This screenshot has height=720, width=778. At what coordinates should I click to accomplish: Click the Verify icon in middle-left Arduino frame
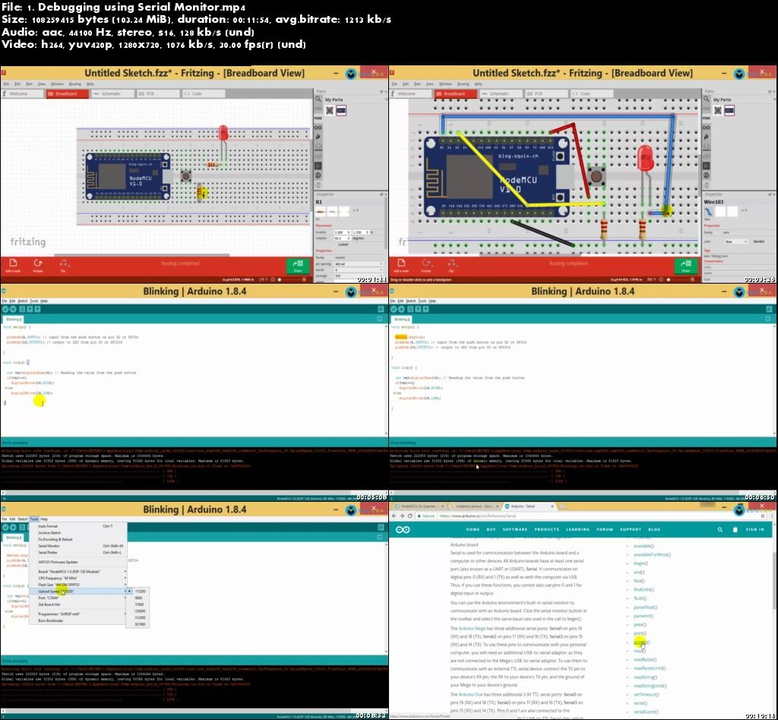coord(5,309)
